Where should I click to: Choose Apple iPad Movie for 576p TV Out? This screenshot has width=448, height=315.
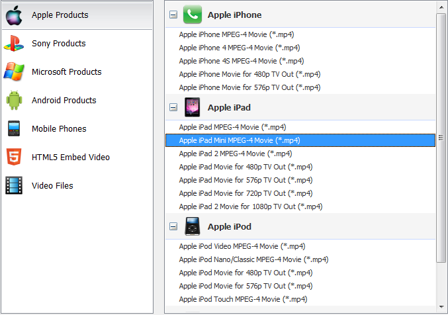(300, 180)
